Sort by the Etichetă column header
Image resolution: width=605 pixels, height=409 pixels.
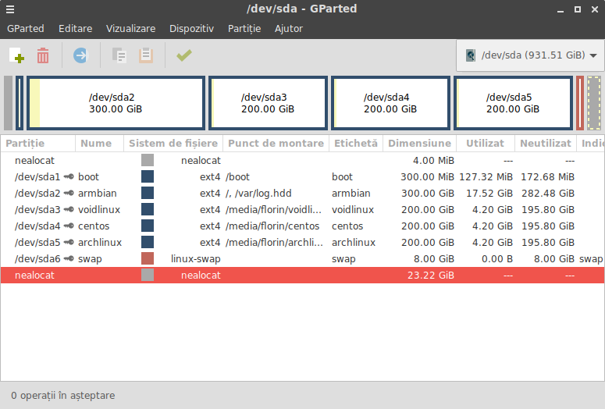pyautogui.click(x=356, y=144)
